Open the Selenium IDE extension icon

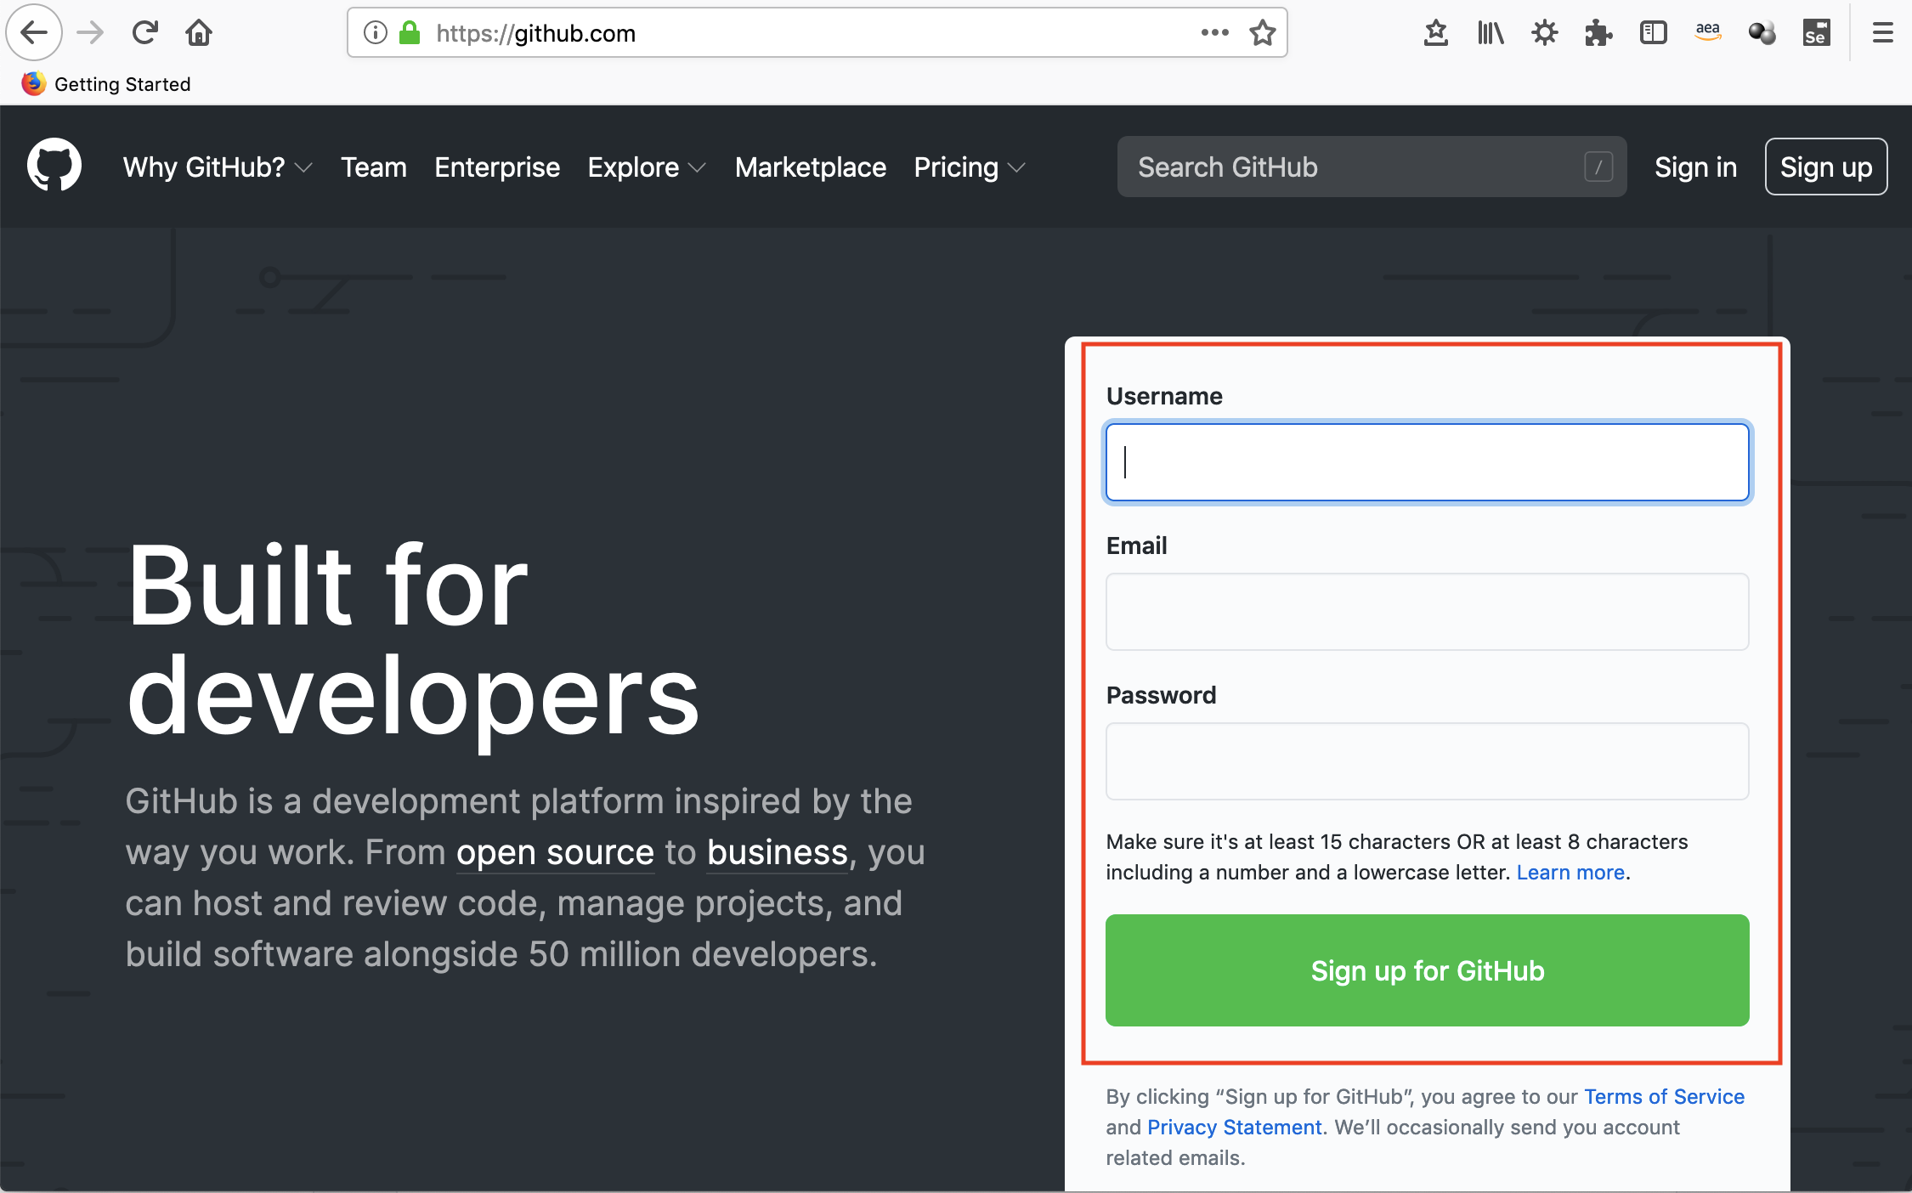1816,33
